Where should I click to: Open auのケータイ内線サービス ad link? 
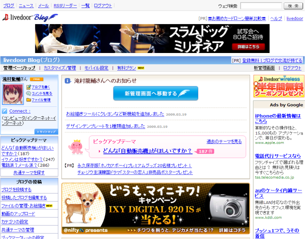[x=279, y=193]
